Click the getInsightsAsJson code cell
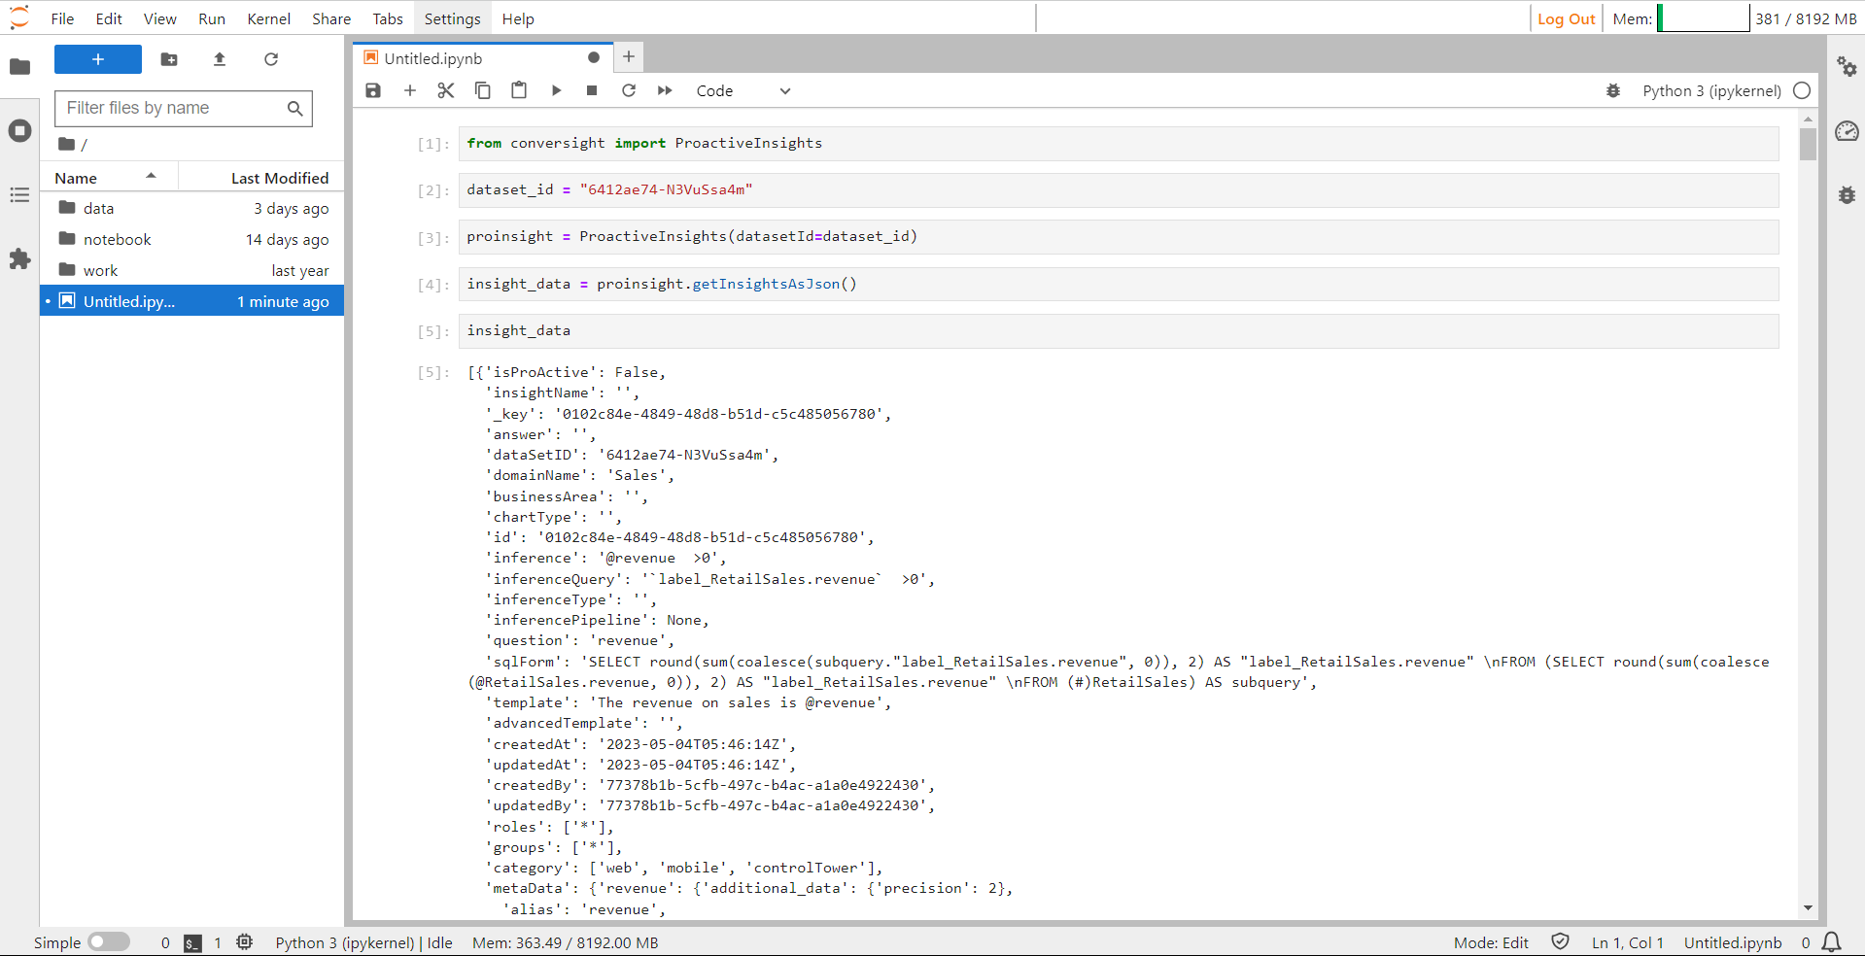Viewport: 1865px width, 956px height. pos(1119,285)
